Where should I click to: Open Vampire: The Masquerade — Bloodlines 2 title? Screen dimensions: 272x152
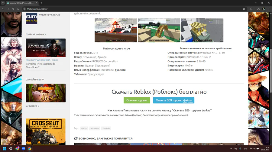[42, 65]
